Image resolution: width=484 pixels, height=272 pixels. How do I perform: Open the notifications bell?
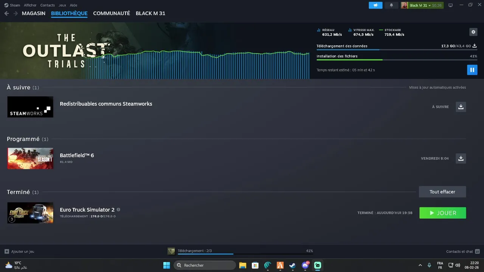click(x=391, y=5)
